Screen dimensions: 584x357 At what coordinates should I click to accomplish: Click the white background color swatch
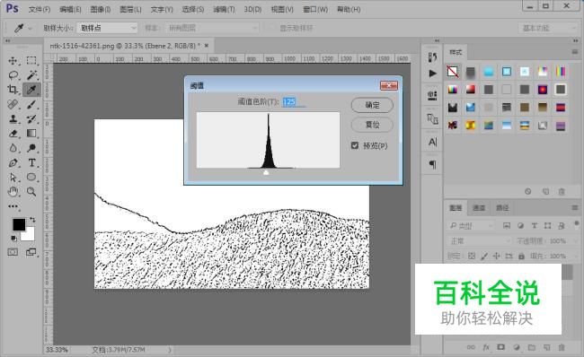pos(29,236)
